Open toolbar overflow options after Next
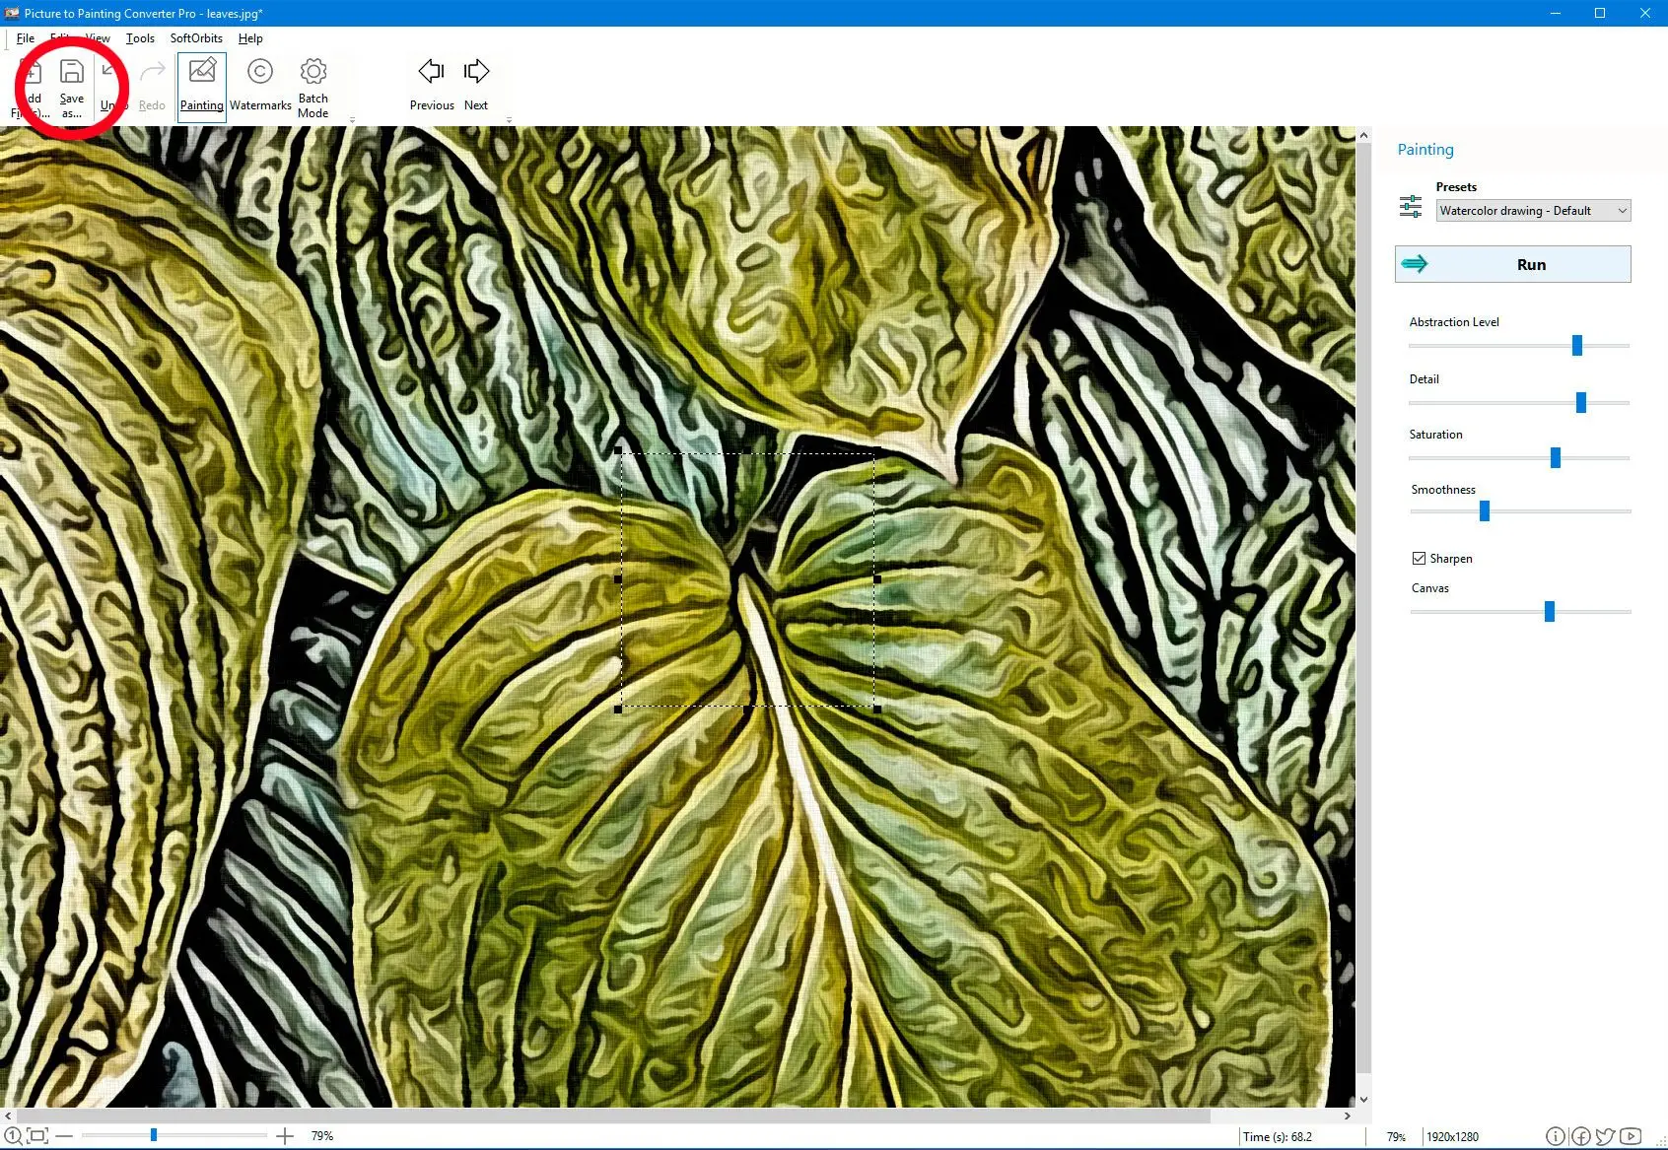The width and height of the screenshot is (1668, 1150). tap(509, 120)
